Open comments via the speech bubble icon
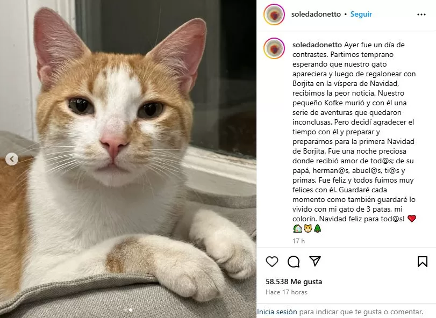The width and height of the screenshot is (436, 318). [x=294, y=262]
